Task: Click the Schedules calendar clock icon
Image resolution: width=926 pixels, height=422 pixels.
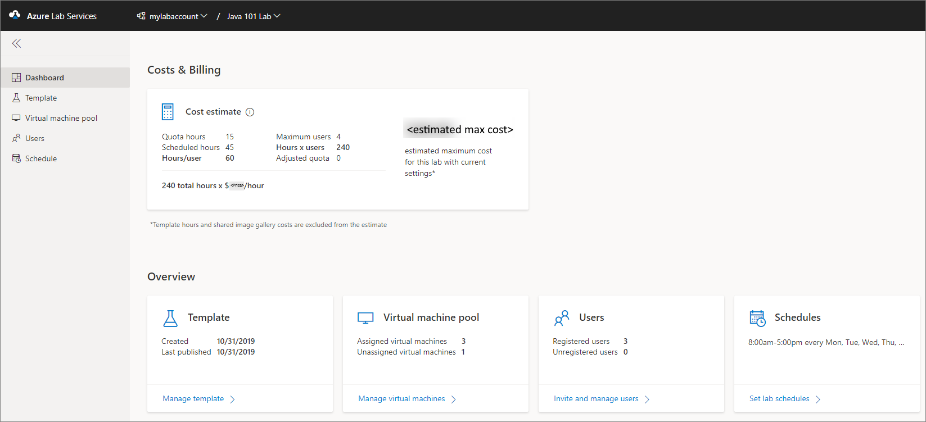Action: tap(757, 318)
